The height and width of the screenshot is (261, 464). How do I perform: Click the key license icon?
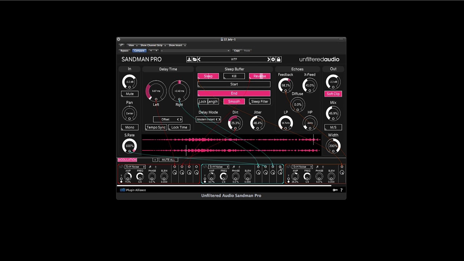tap(335, 190)
